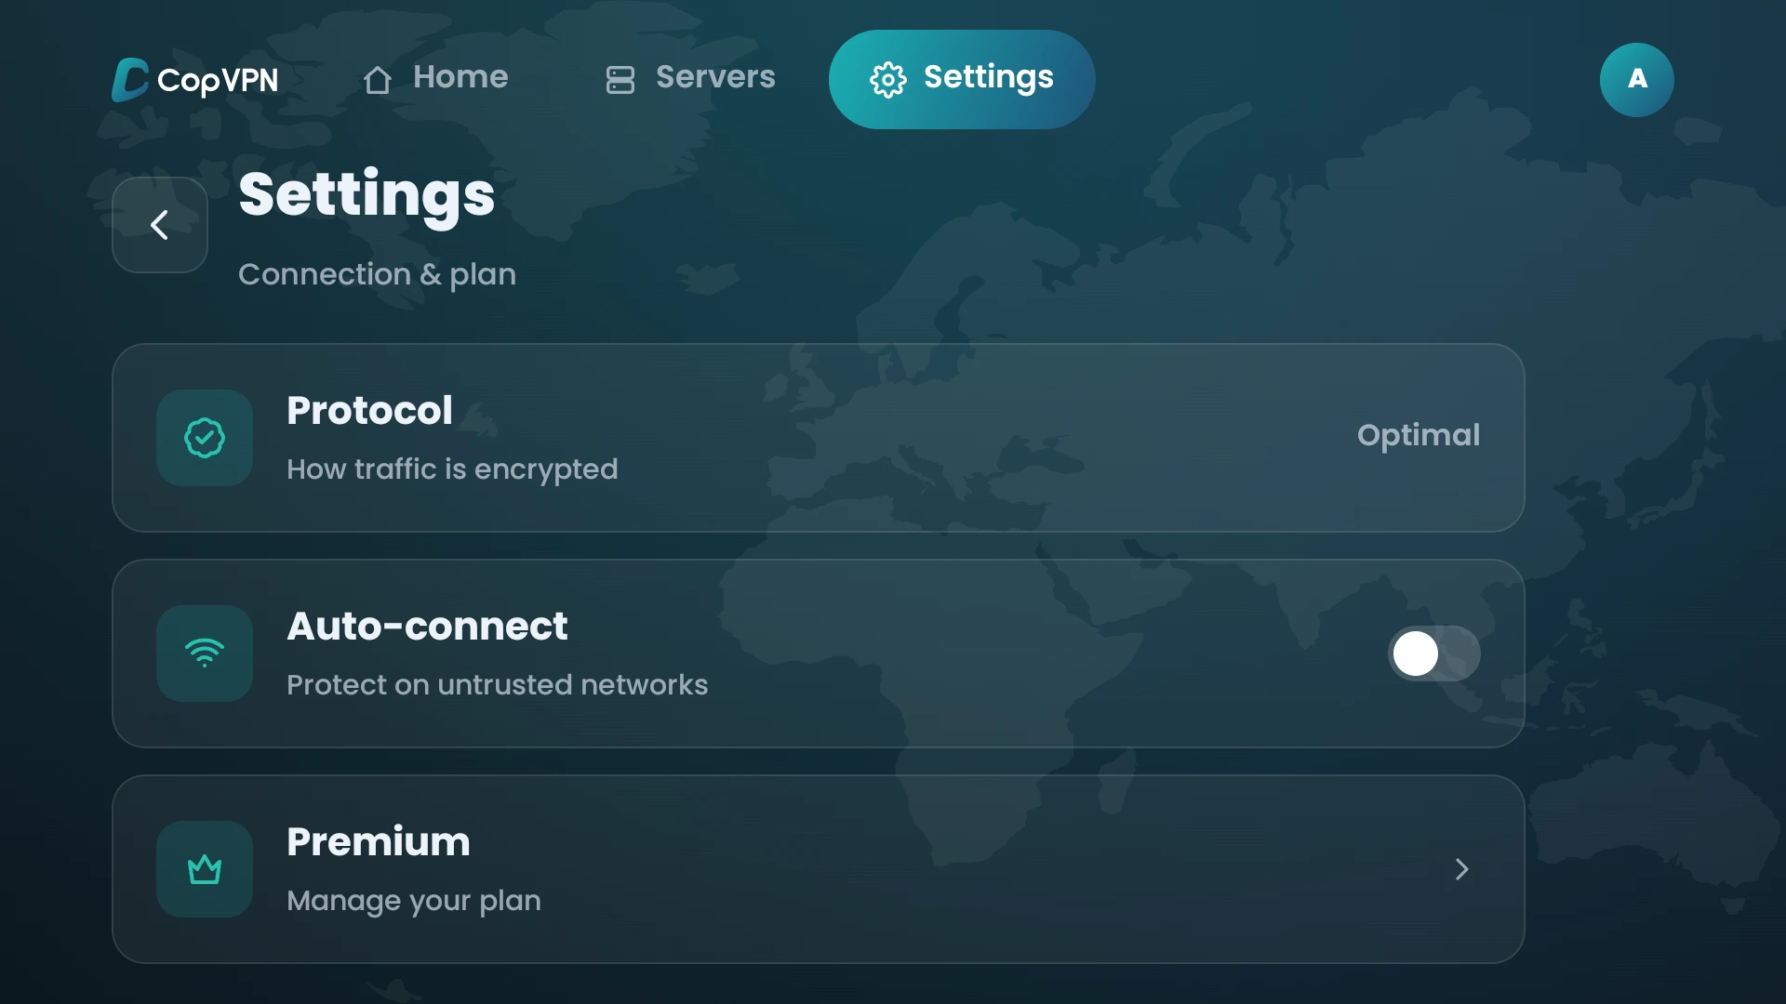
Task: Click the Premium crown icon
Action: [205, 869]
